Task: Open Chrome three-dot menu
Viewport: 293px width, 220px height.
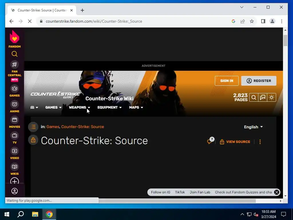Action: [282, 21]
